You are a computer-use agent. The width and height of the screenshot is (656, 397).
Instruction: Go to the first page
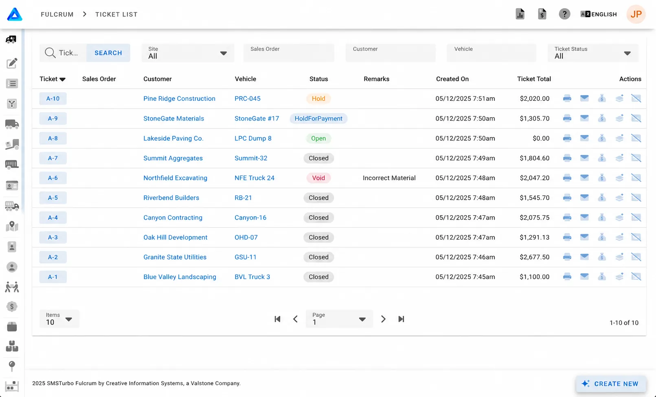coord(277,319)
